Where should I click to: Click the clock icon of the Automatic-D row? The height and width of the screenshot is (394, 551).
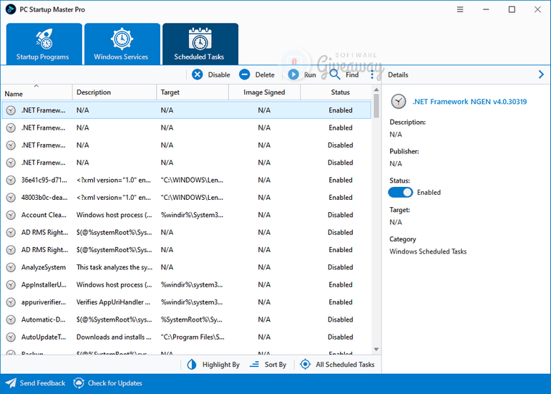pos(11,319)
